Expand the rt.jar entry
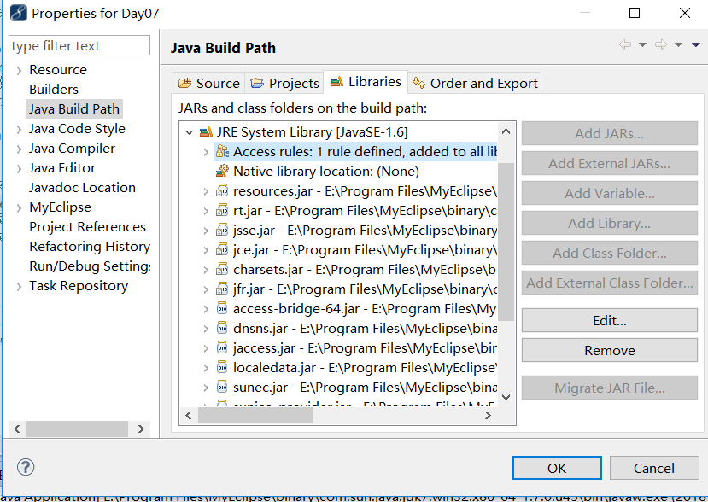Screen dimensions: 708x502 [206, 211]
